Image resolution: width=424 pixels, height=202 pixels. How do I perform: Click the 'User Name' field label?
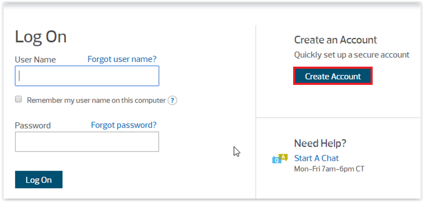(x=35, y=60)
